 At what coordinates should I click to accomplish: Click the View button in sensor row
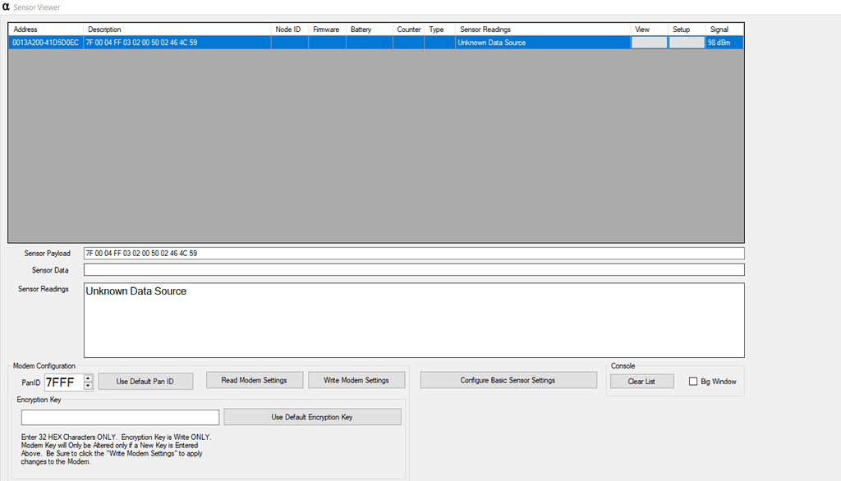(x=649, y=43)
